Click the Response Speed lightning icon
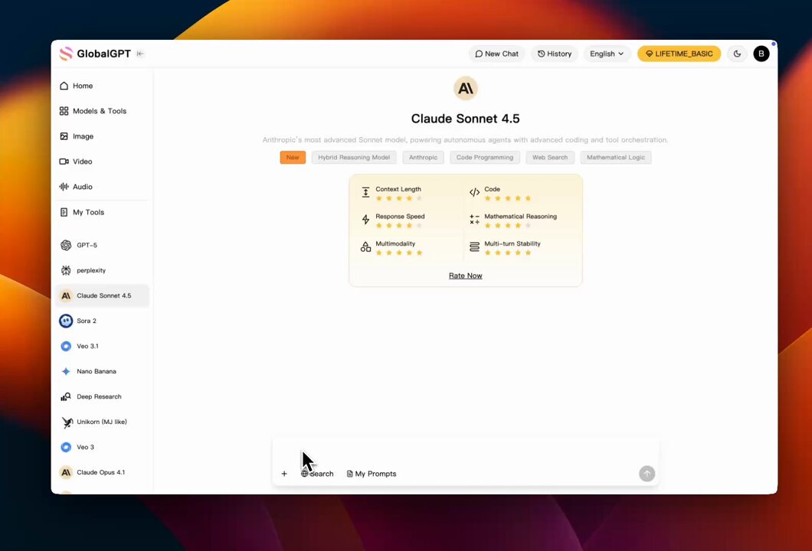This screenshot has height=551, width=812. (365, 220)
